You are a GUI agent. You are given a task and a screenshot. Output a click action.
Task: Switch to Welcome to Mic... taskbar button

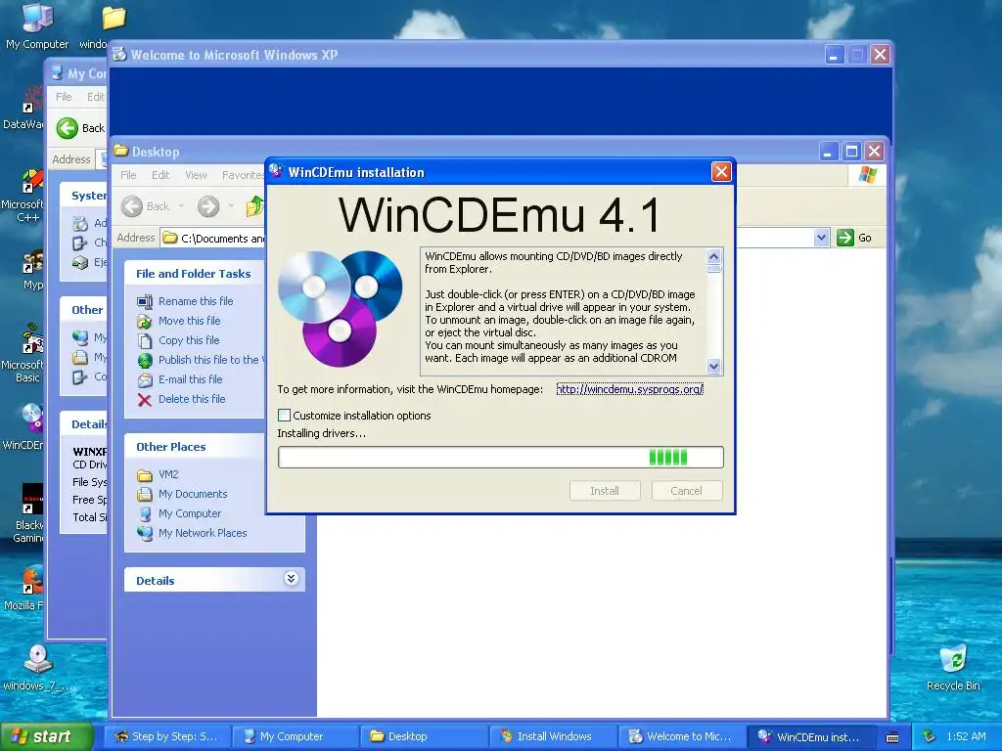click(681, 736)
